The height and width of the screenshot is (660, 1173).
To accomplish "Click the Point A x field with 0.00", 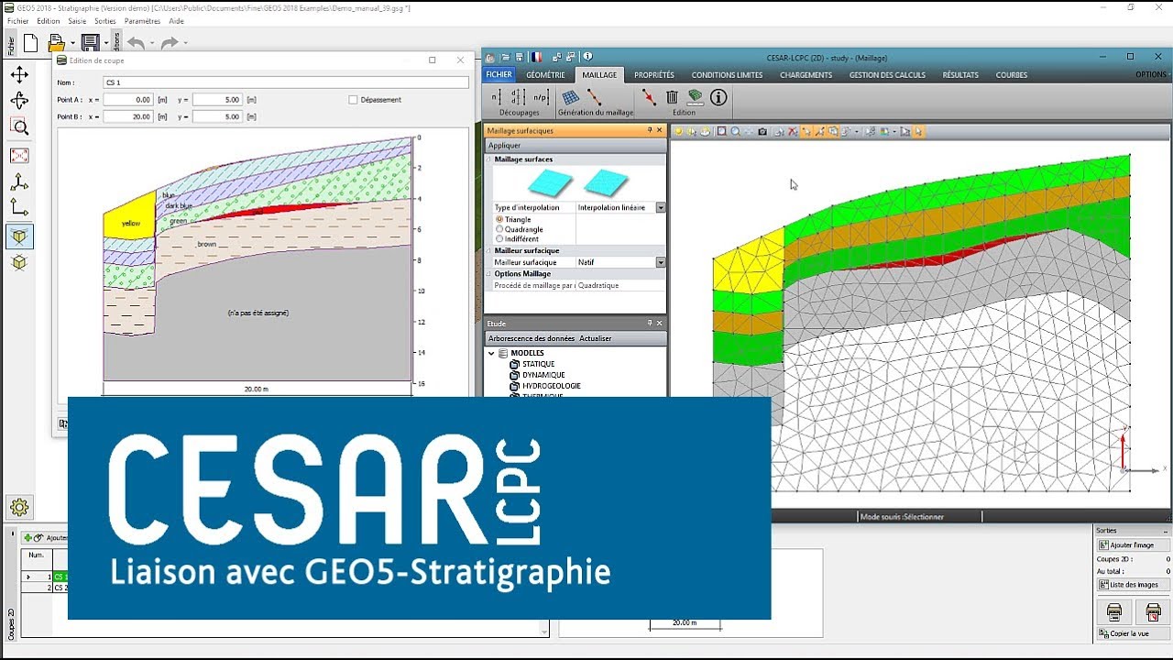I will [128, 100].
